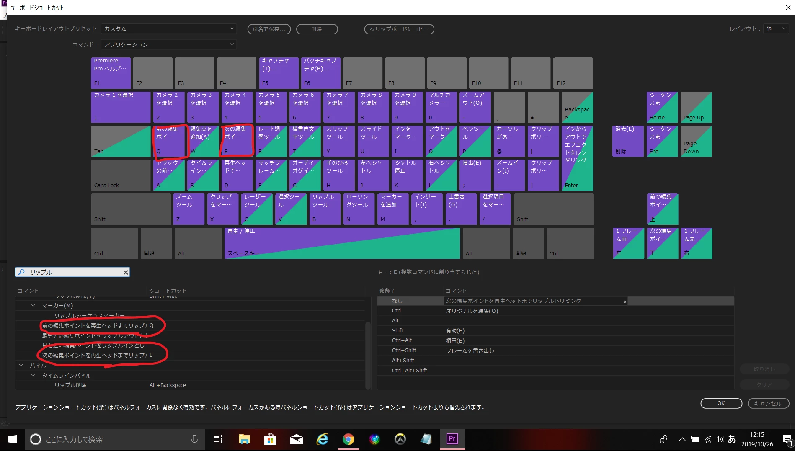Select the W key 編集点を追加
This screenshot has height=451, width=795.
click(x=203, y=141)
